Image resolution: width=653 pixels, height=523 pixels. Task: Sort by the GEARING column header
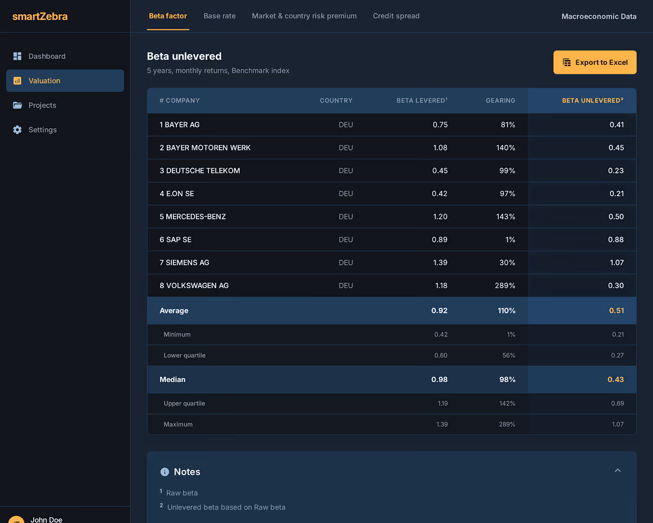pos(500,101)
